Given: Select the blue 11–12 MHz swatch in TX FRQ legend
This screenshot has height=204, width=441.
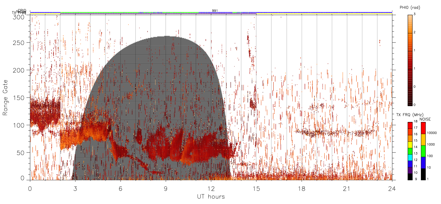Looking at the screenshot, I should coord(410,164).
